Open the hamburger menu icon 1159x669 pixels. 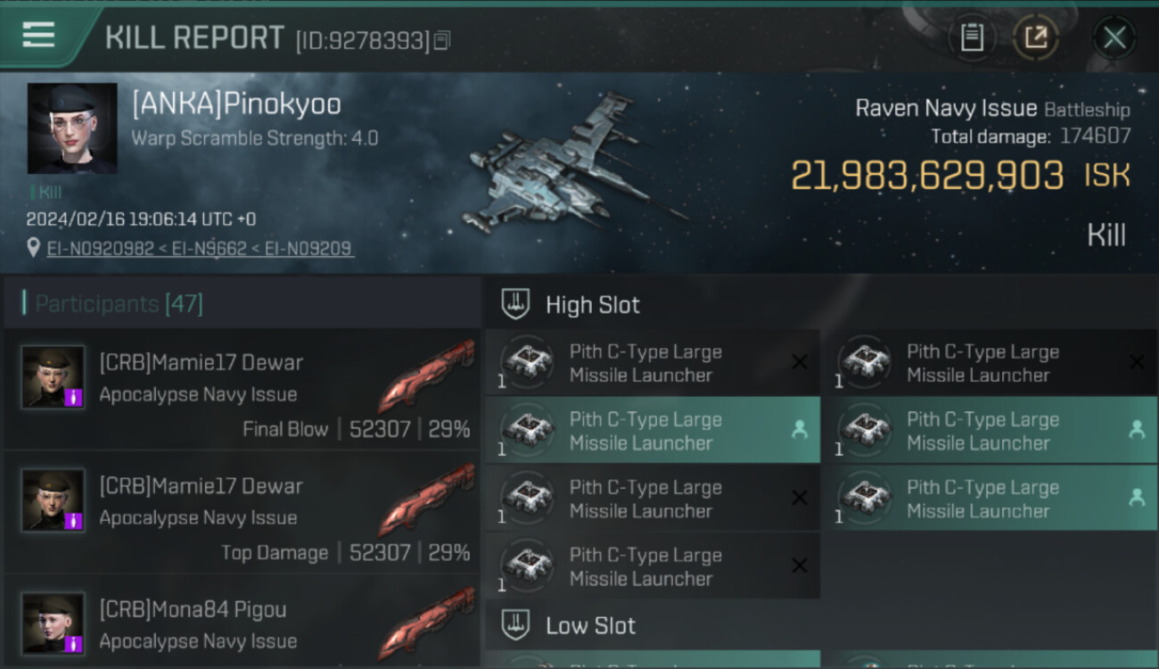tap(38, 35)
